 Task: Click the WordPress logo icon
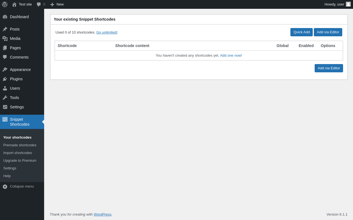pyautogui.click(x=5, y=4)
